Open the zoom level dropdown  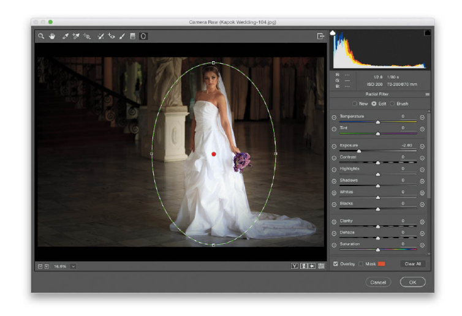[x=73, y=266]
